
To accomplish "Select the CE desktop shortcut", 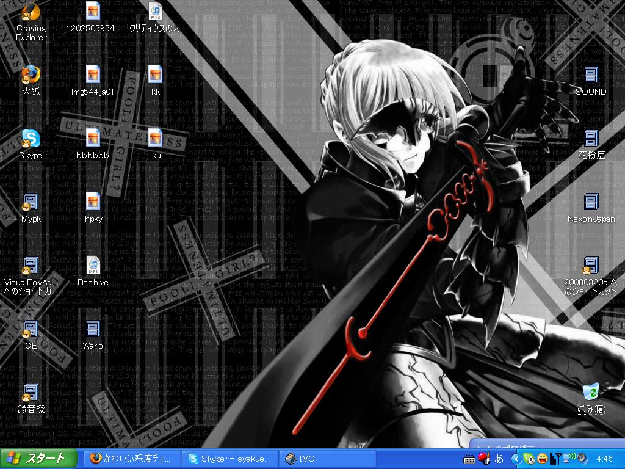I will (x=31, y=329).
